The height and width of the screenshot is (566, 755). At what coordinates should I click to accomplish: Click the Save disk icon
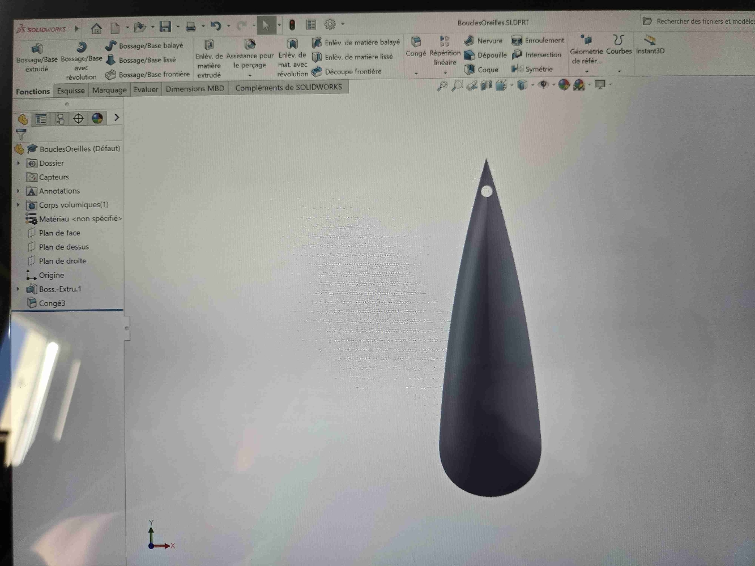tap(165, 27)
